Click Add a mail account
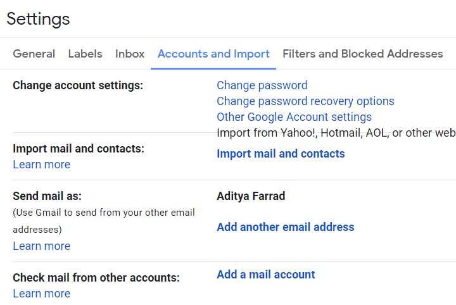Image resolution: width=456 pixels, height=305 pixels. (x=265, y=275)
